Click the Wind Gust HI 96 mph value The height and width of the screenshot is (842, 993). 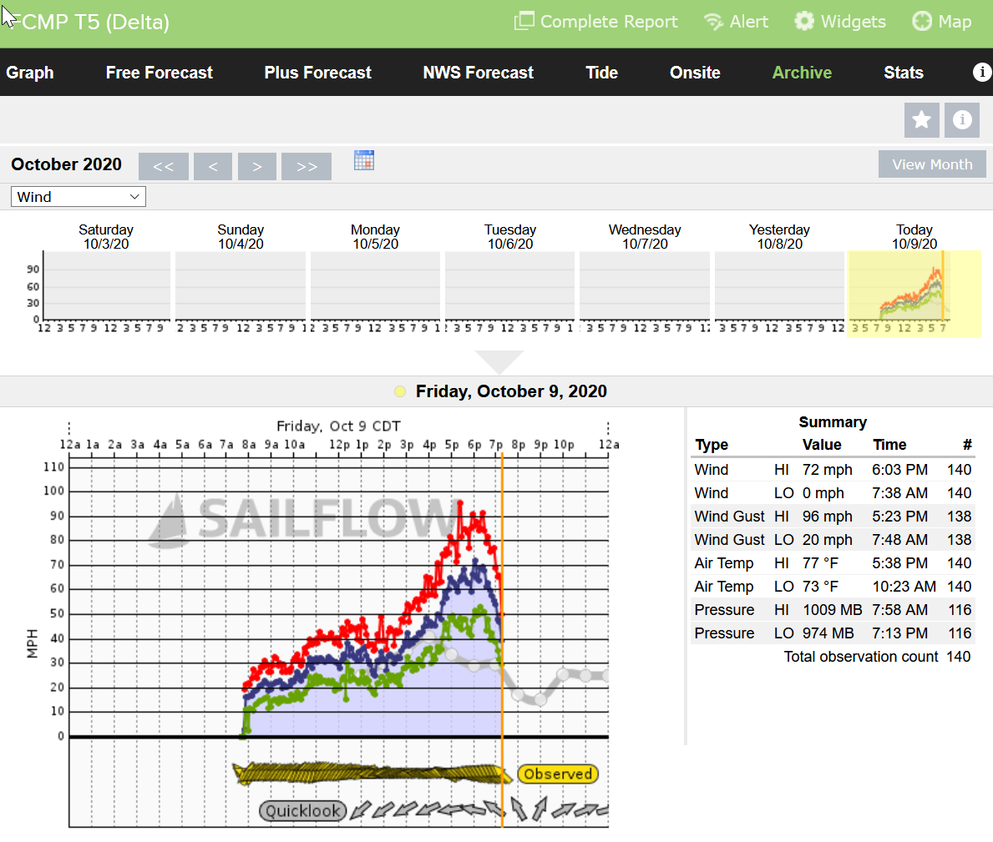[827, 517]
